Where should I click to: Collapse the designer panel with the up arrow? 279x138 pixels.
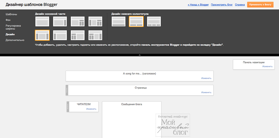click(x=140, y=55)
